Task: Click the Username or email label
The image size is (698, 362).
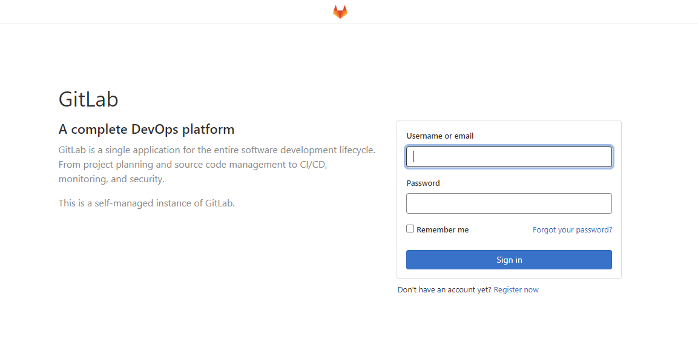Action: tap(440, 136)
